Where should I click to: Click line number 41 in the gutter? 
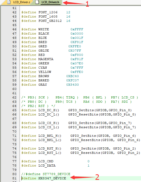point(14,8)
